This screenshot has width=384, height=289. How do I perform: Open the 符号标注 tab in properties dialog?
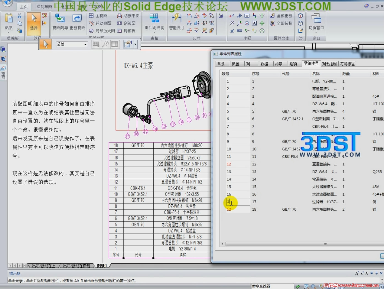tap(347, 64)
